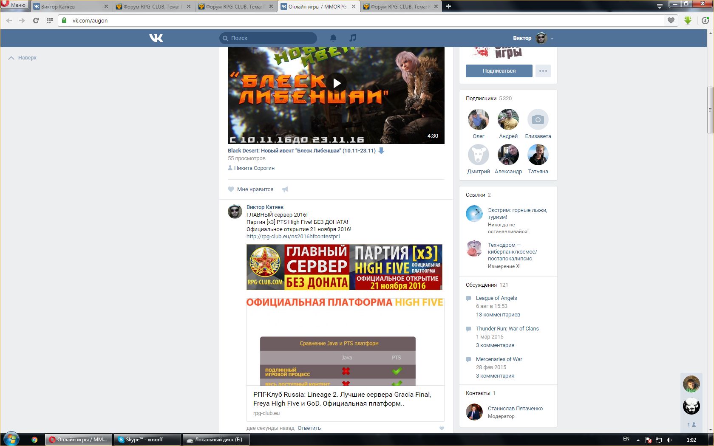Open the РПГ-Клуб Russia link preview title
The image size is (714, 446).
pyautogui.click(x=342, y=399)
